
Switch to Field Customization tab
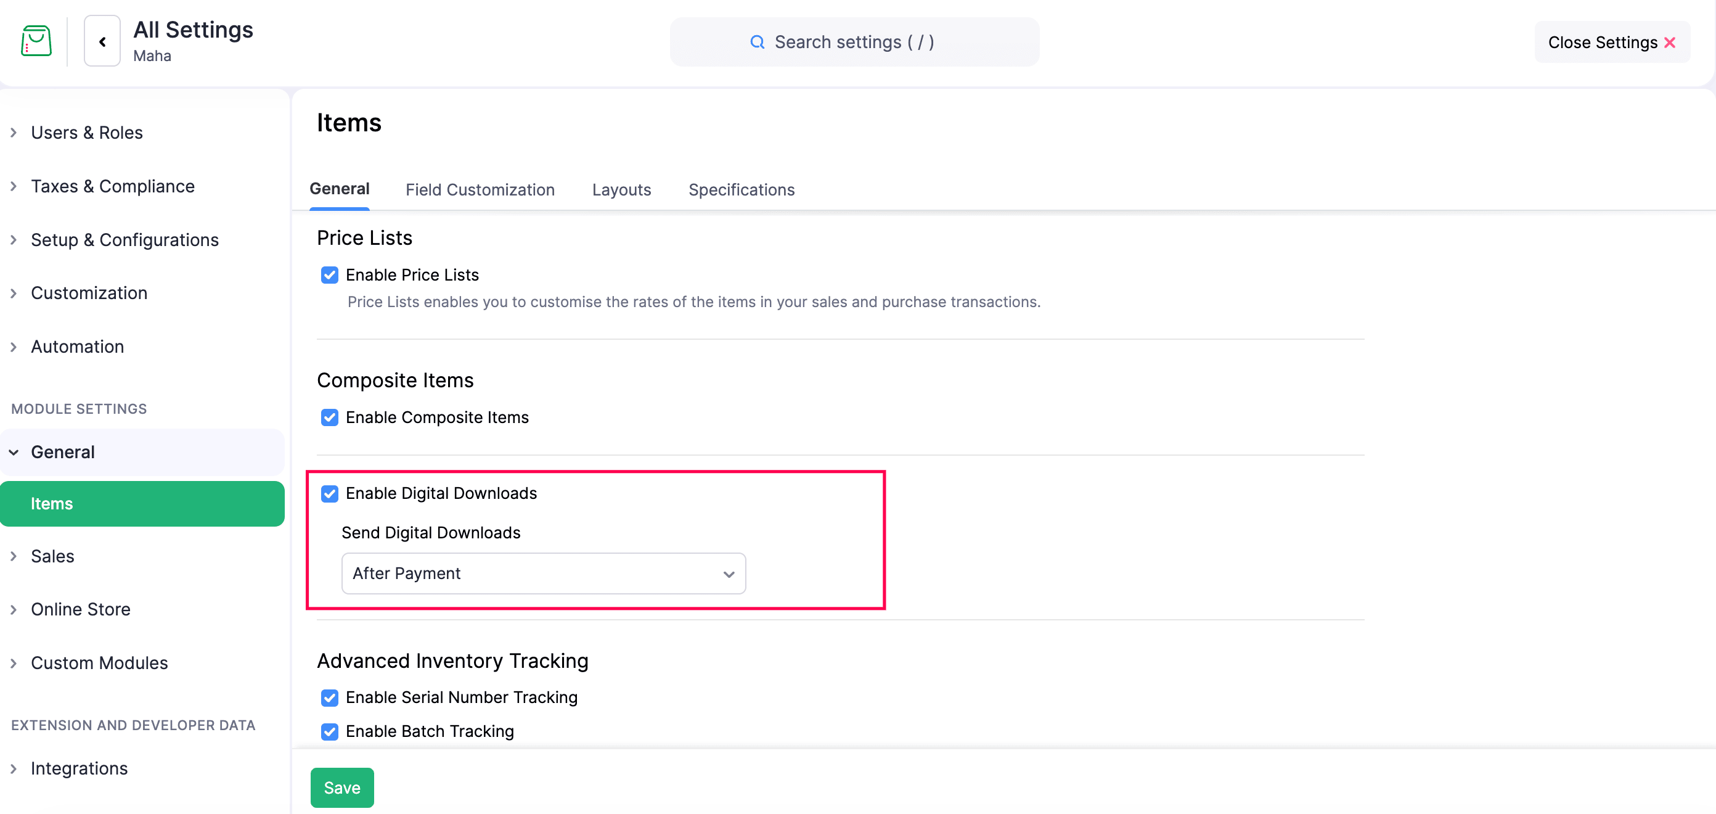click(480, 190)
